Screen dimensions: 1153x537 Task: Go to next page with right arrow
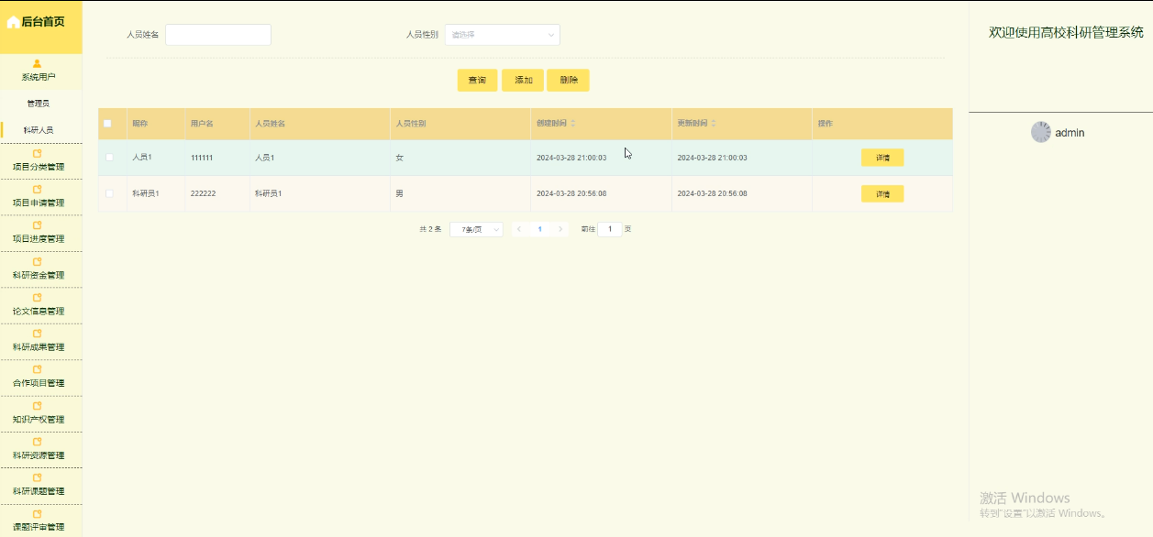point(560,229)
